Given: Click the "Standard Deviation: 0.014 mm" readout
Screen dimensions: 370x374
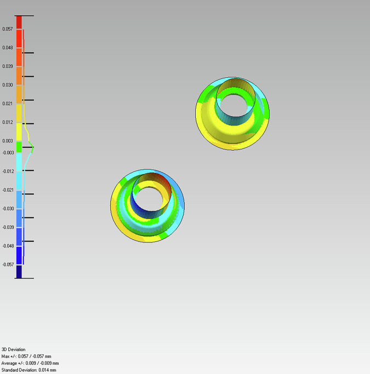Looking at the screenshot, I should pyautogui.click(x=29, y=370).
